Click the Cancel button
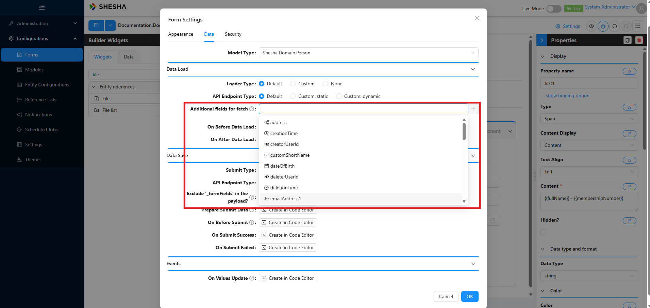650x308 pixels. tap(446, 296)
